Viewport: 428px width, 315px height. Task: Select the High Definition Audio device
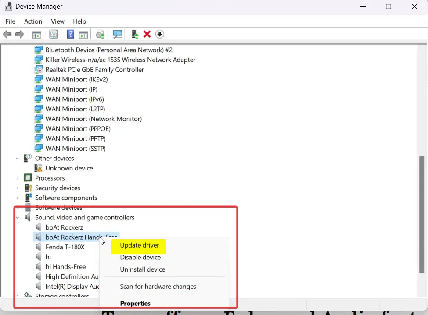click(x=72, y=276)
